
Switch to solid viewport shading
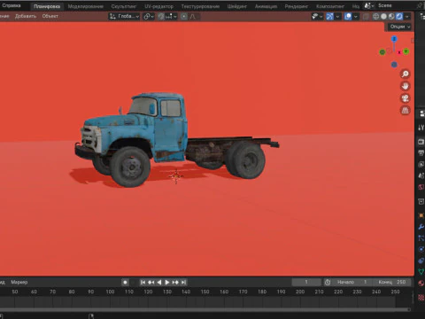[x=383, y=17]
